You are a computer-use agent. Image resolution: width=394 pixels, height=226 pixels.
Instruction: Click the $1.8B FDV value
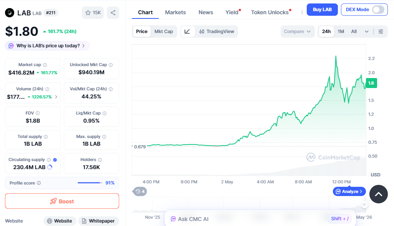(33, 121)
